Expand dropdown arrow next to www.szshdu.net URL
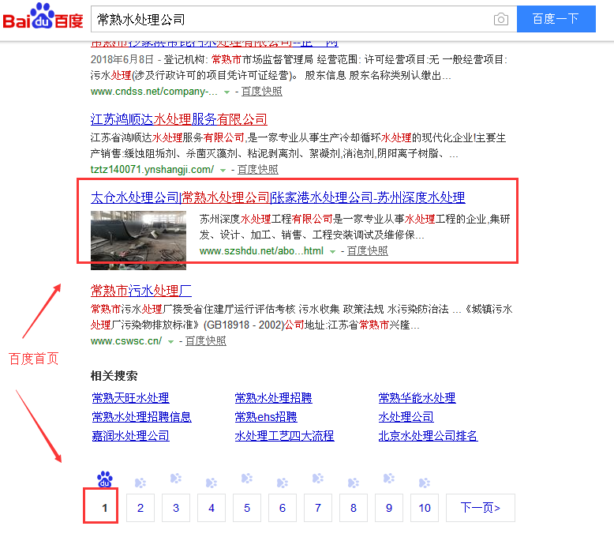614x545 pixels. 332,251
